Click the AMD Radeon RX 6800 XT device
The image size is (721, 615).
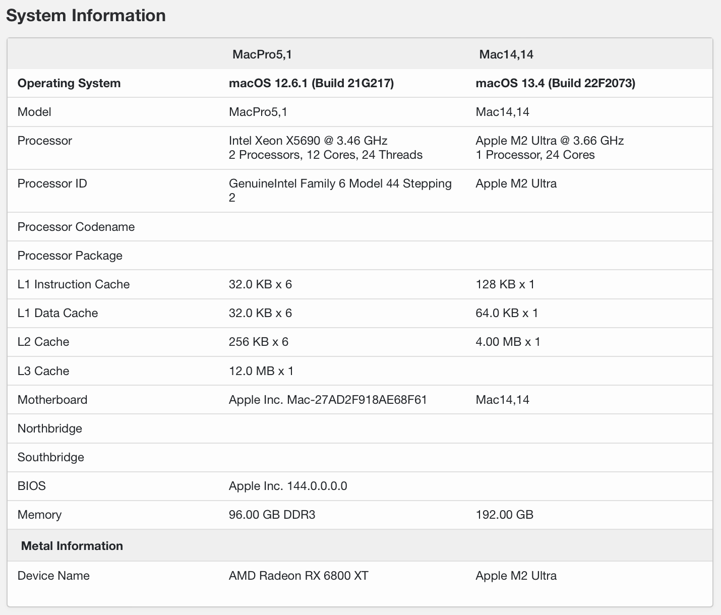pos(298,576)
